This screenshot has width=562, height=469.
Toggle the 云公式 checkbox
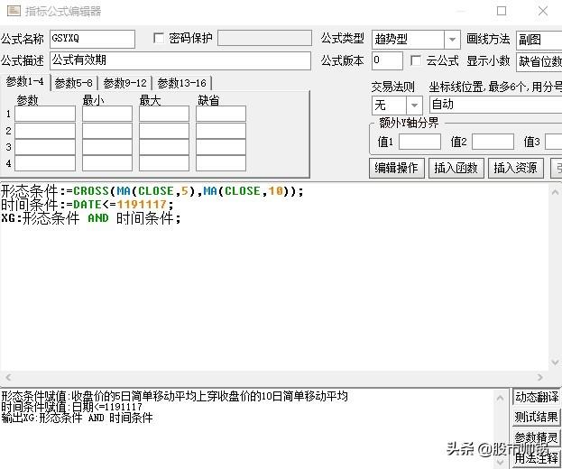[x=415, y=60]
